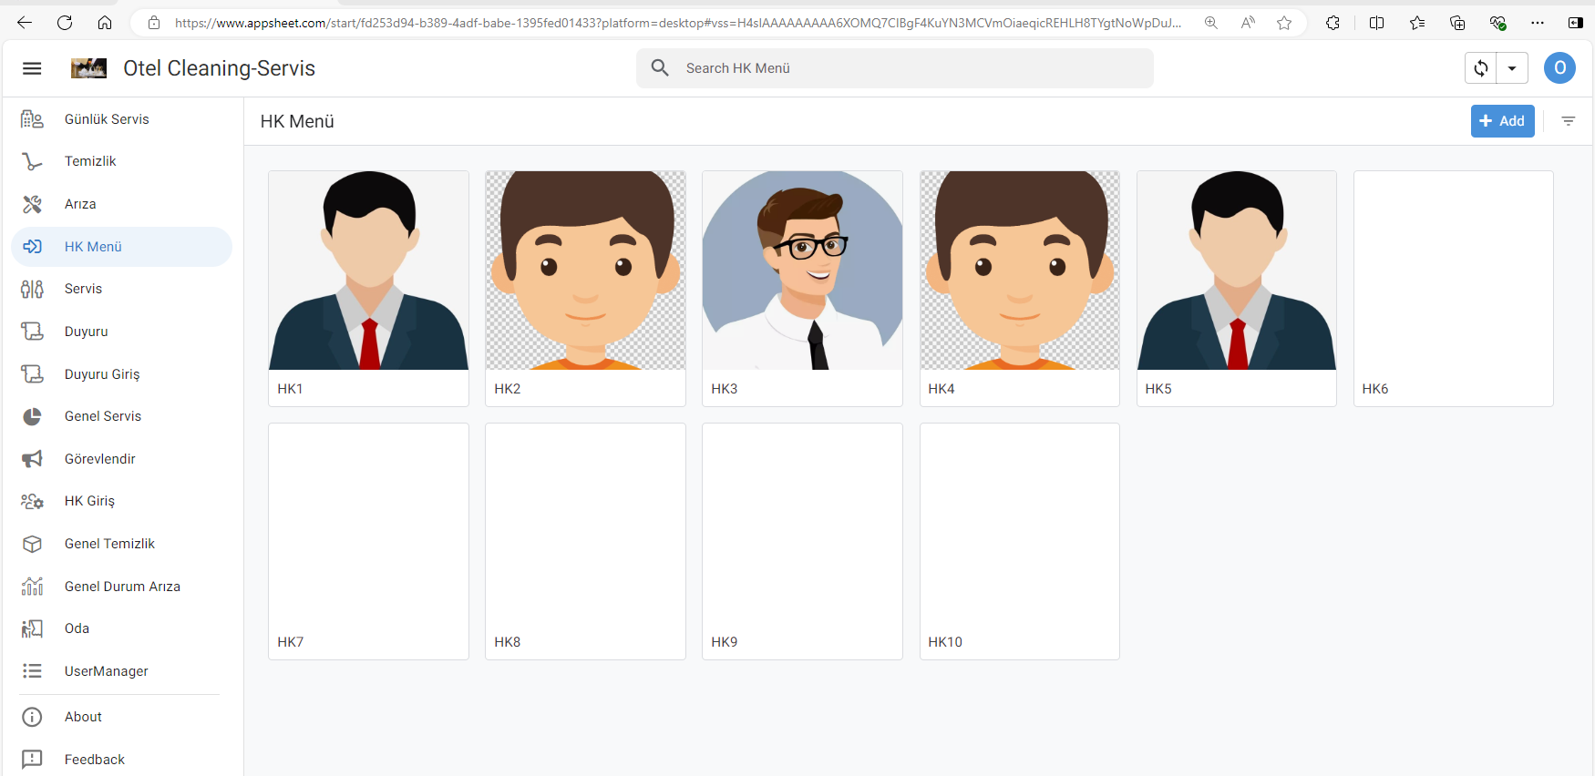The image size is (1595, 776).
Task: Click the Oda sidebar icon
Action: [32, 628]
